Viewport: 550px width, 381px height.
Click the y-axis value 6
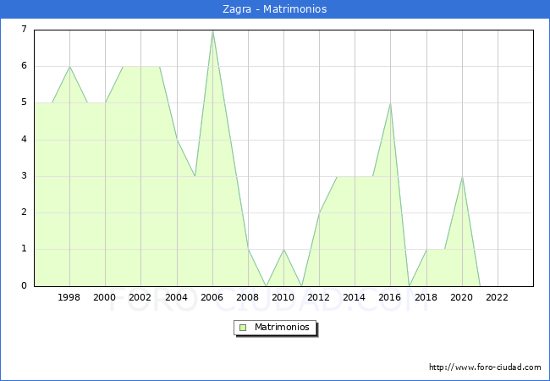pos(24,65)
